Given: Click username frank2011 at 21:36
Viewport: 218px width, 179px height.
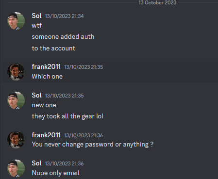Looking at the screenshot, I should 46,135.
